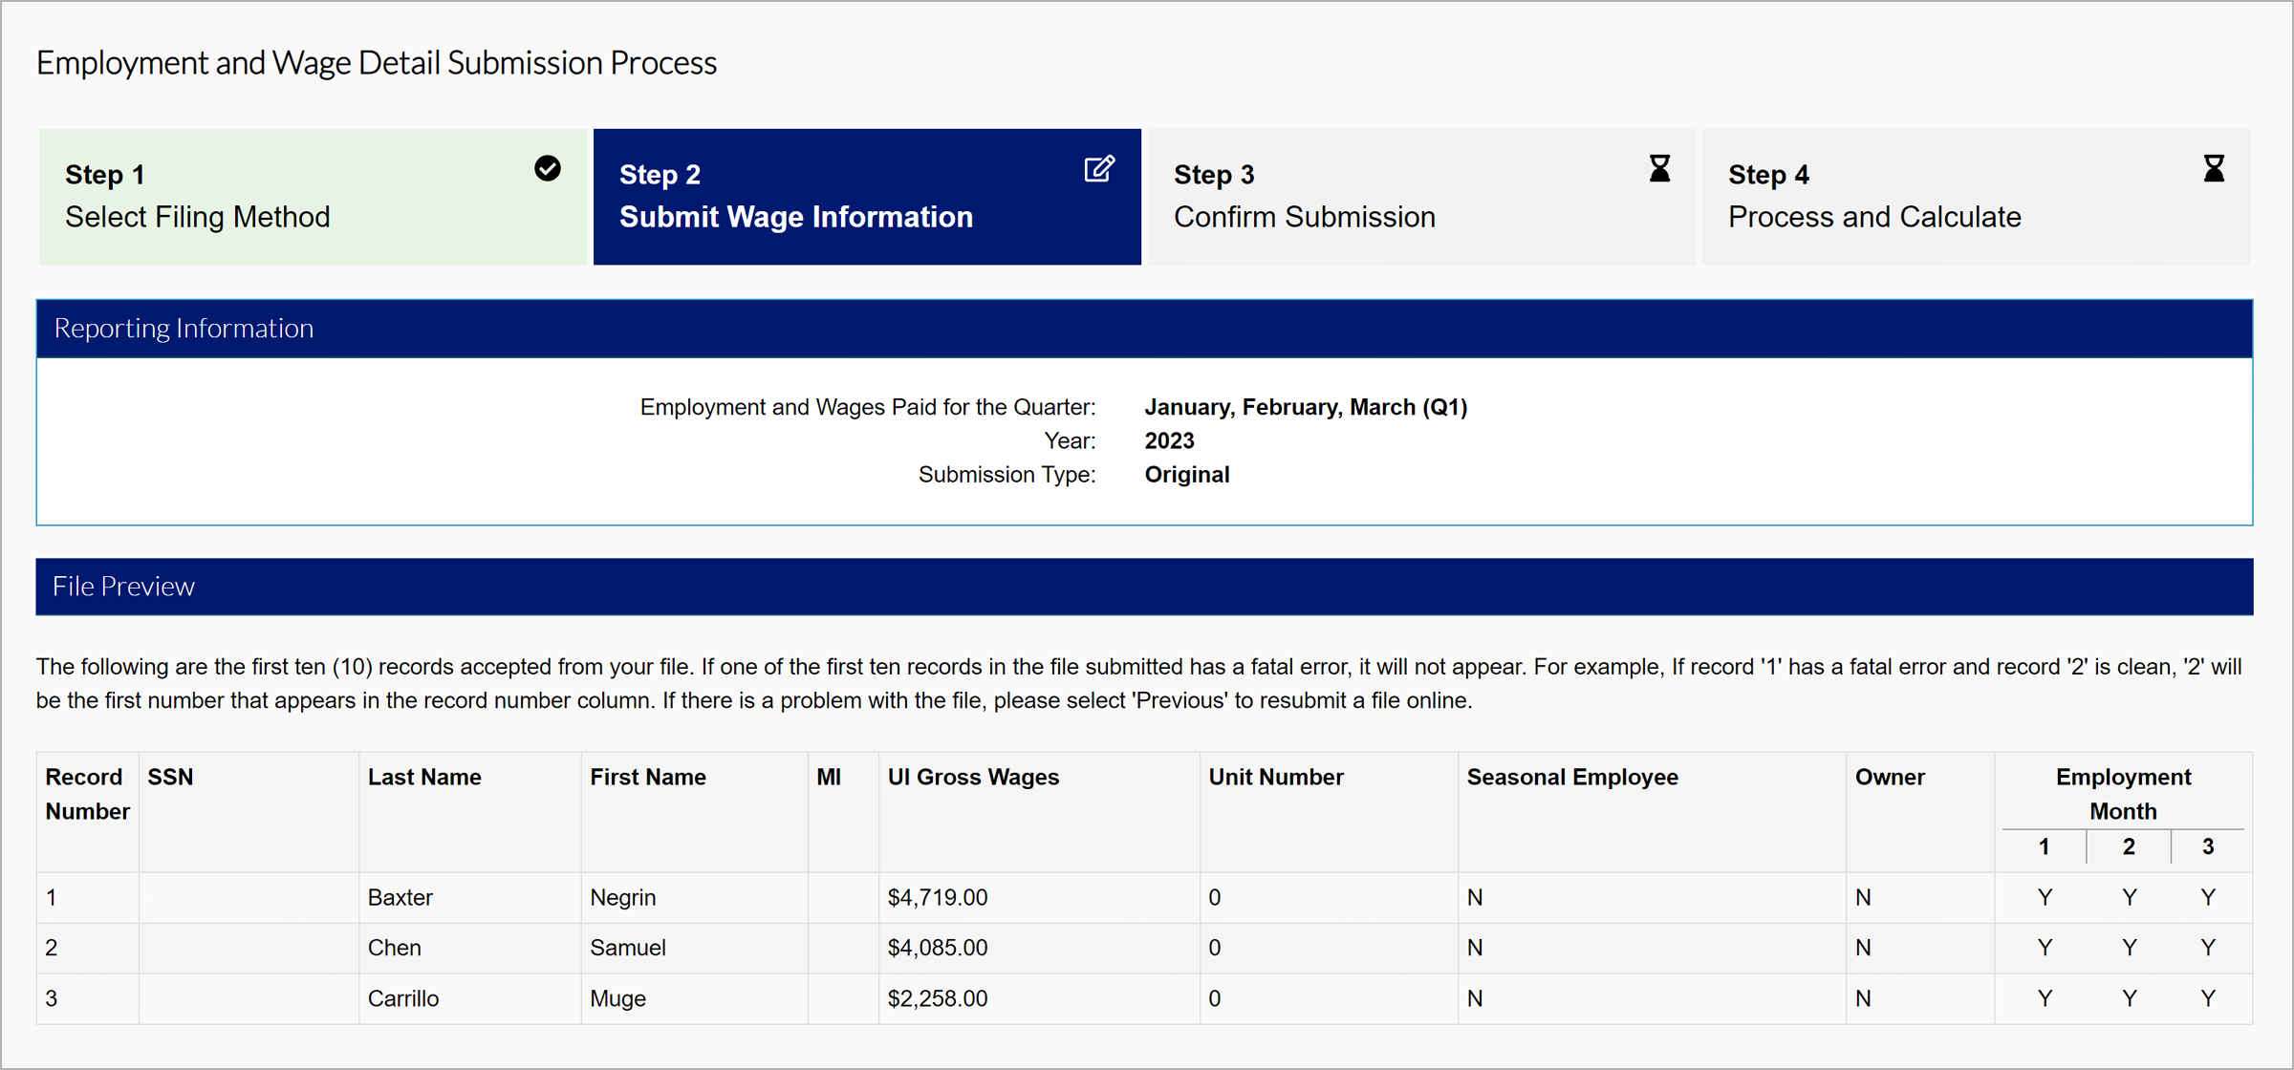Click the Seasonal Employee column header

(x=1572, y=778)
